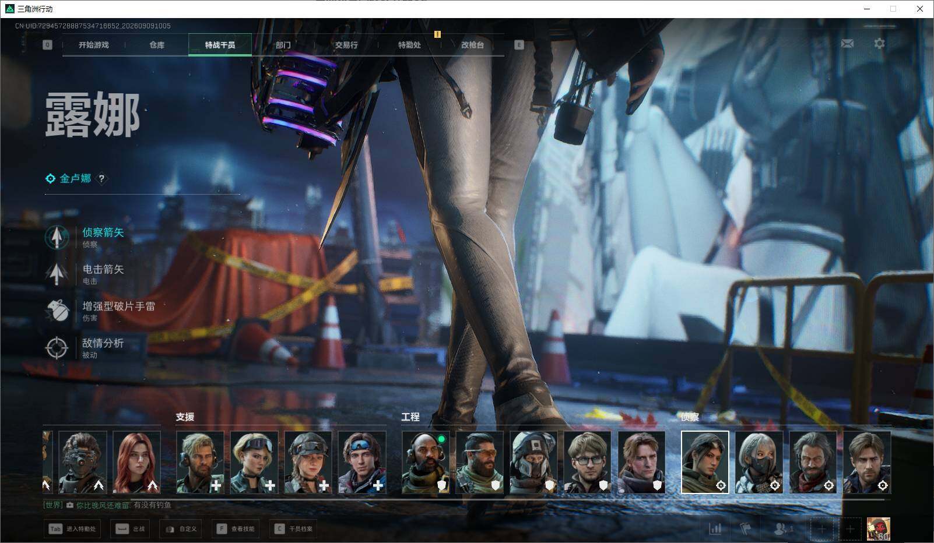
Task: Select the blonde support operator with goggles
Action: pos(254,462)
